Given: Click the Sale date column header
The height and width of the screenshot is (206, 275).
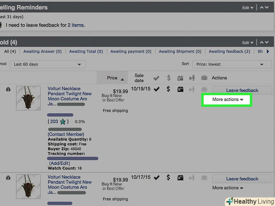Looking at the screenshot, I should 139,78.
